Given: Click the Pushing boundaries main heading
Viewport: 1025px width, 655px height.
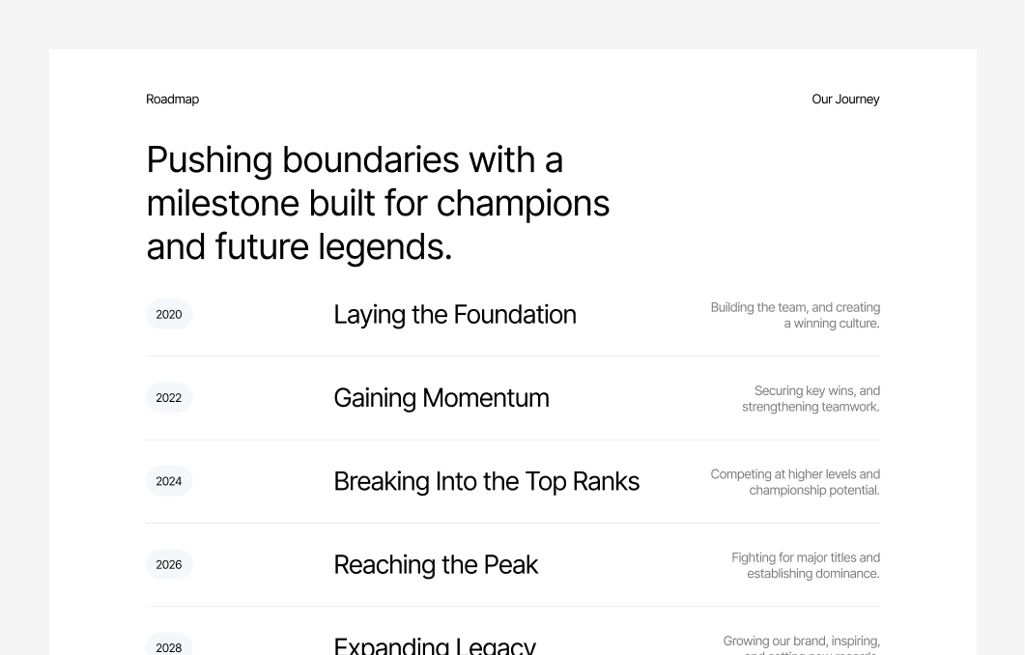Looking at the screenshot, I should coord(378,203).
